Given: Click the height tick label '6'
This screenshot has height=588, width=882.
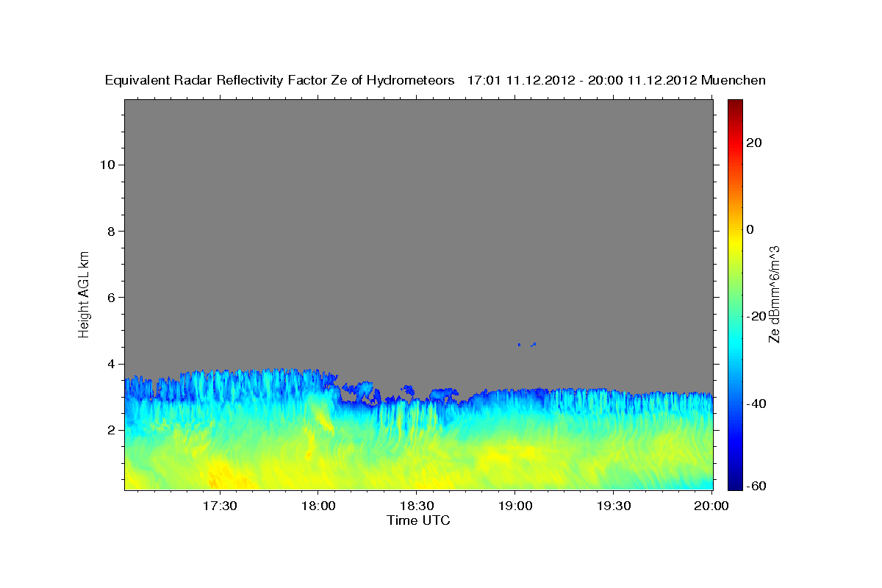Looking at the screenshot, I should click(110, 298).
